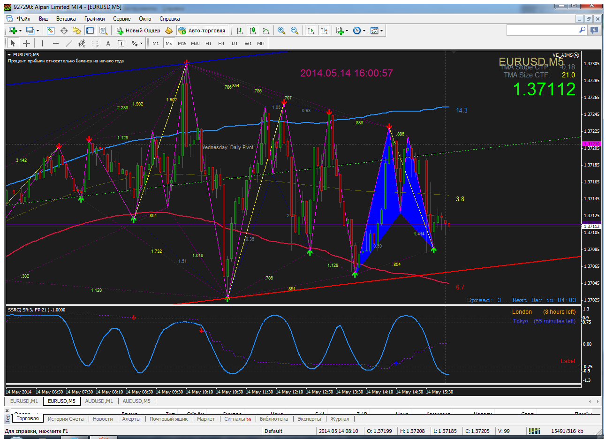Toggle chart shift icon
Screen dimensions: 606x439
[x=324, y=30]
